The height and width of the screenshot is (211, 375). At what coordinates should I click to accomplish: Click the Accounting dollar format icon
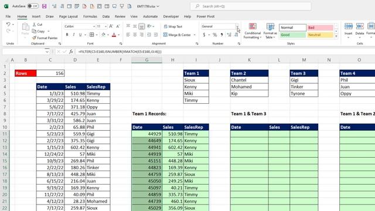[204, 35]
